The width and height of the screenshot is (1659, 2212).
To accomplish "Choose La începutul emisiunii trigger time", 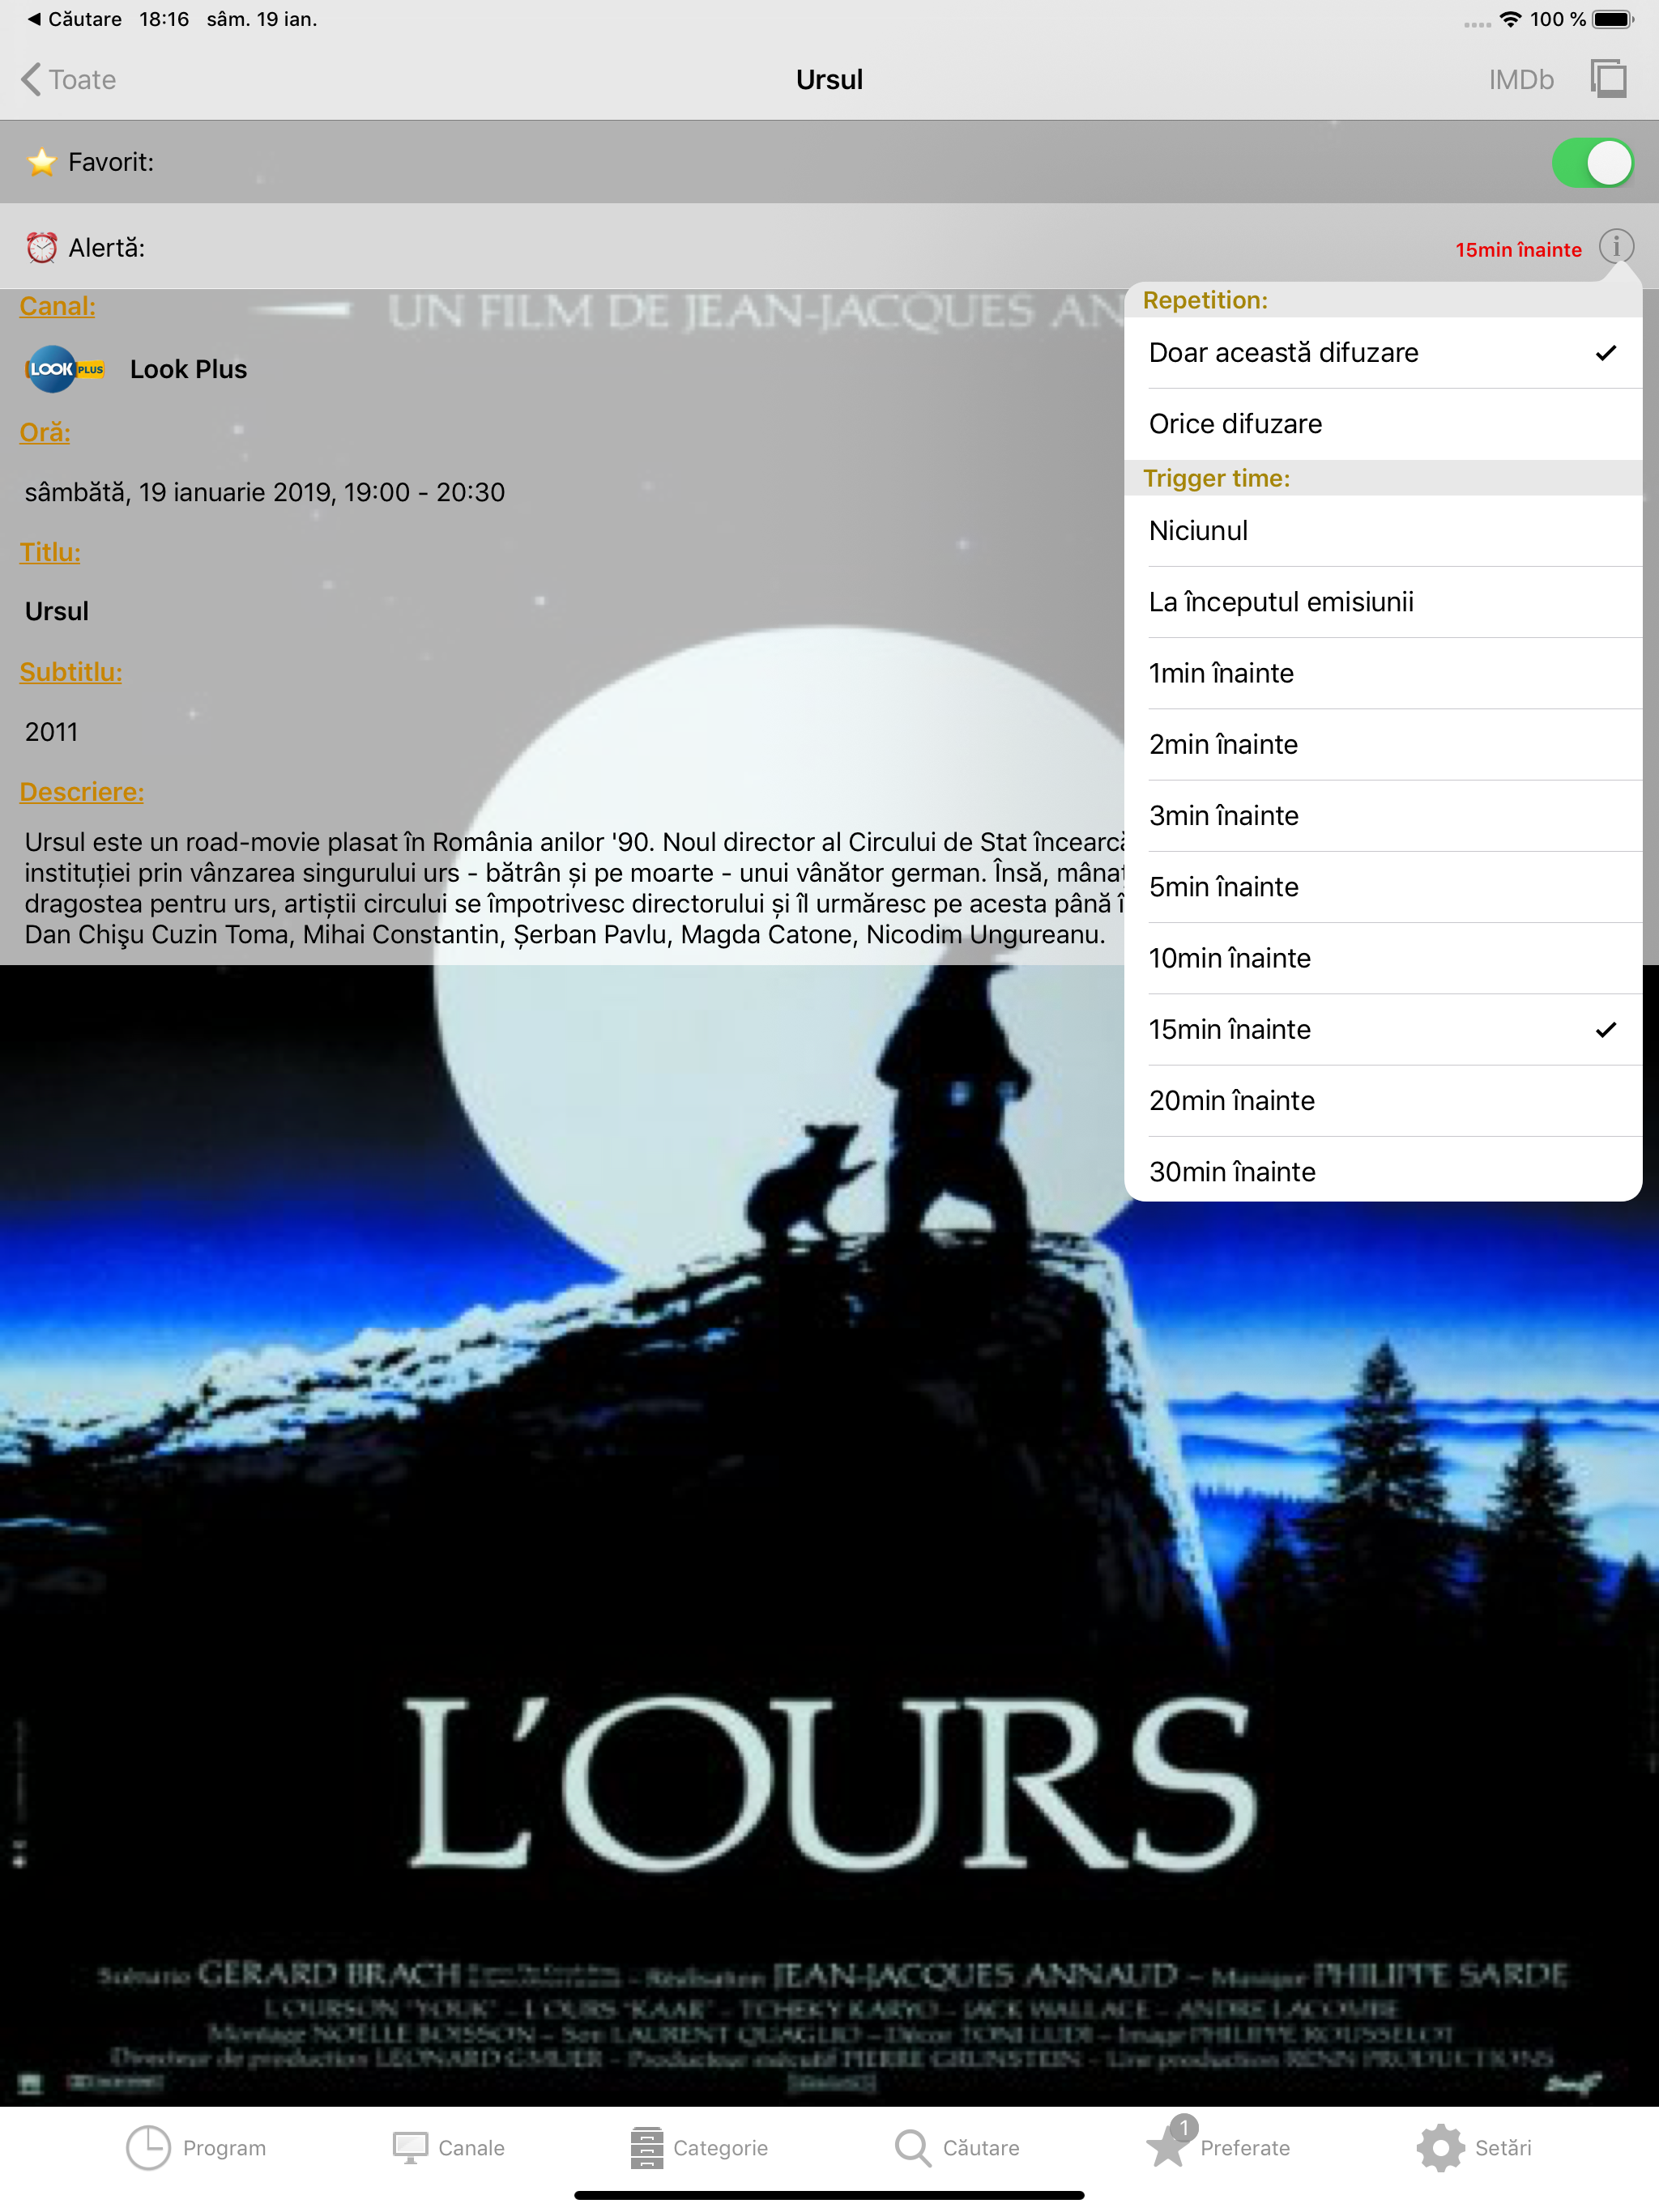I will coord(1382,602).
